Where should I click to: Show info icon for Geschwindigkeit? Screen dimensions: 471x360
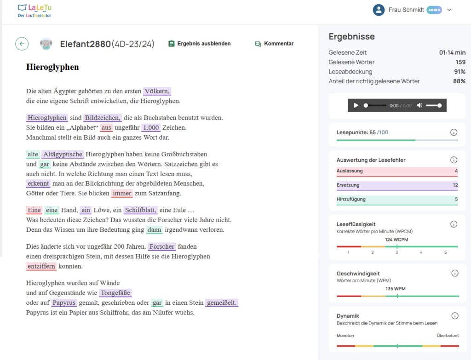click(454, 273)
